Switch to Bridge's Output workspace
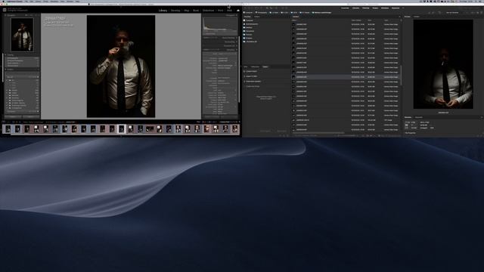This screenshot has height=272, width=484. 375,8
